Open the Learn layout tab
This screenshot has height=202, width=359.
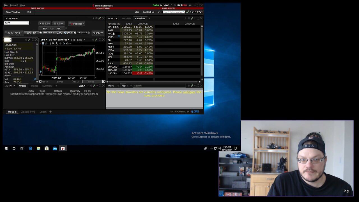43,112
